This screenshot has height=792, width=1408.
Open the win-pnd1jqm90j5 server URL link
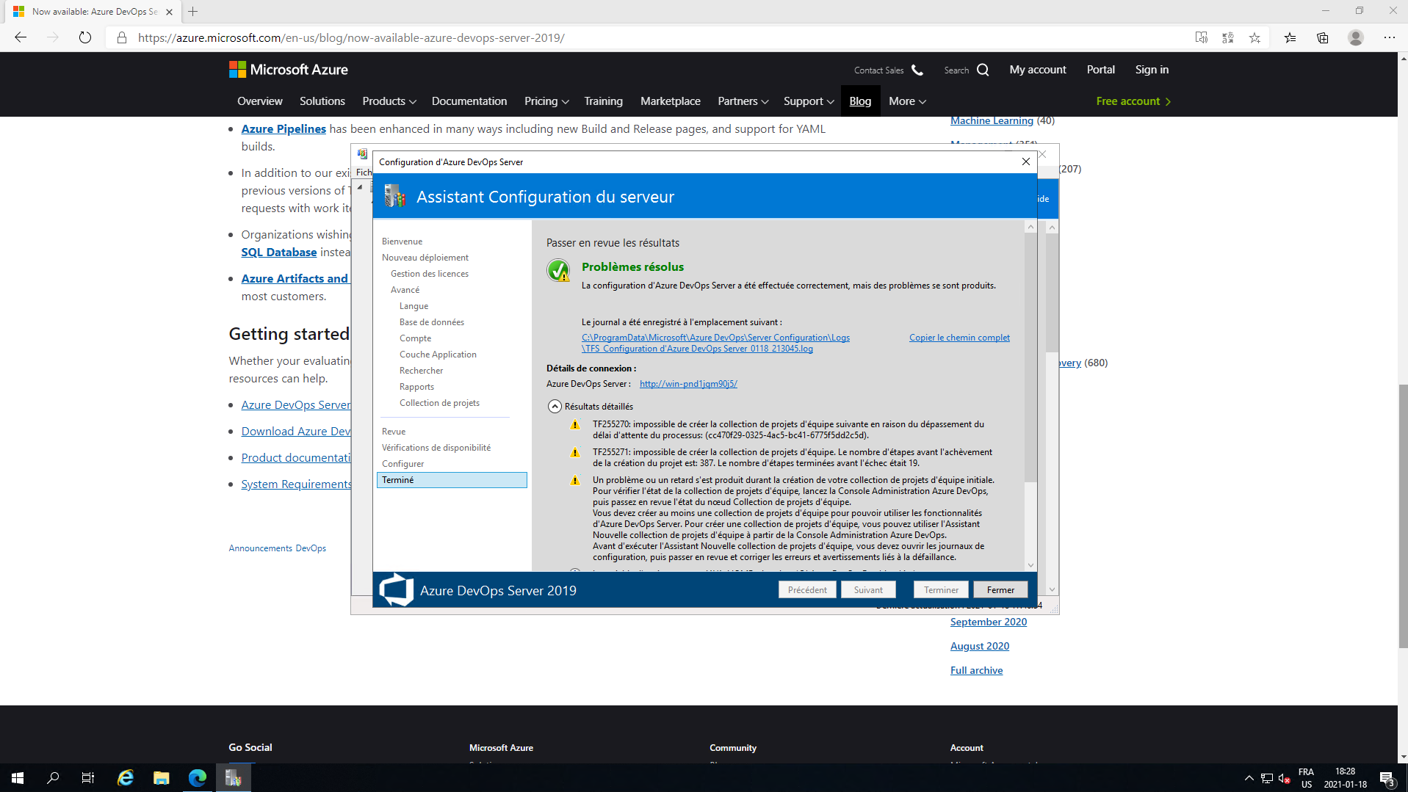pyautogui.click(x=687, y=384)
